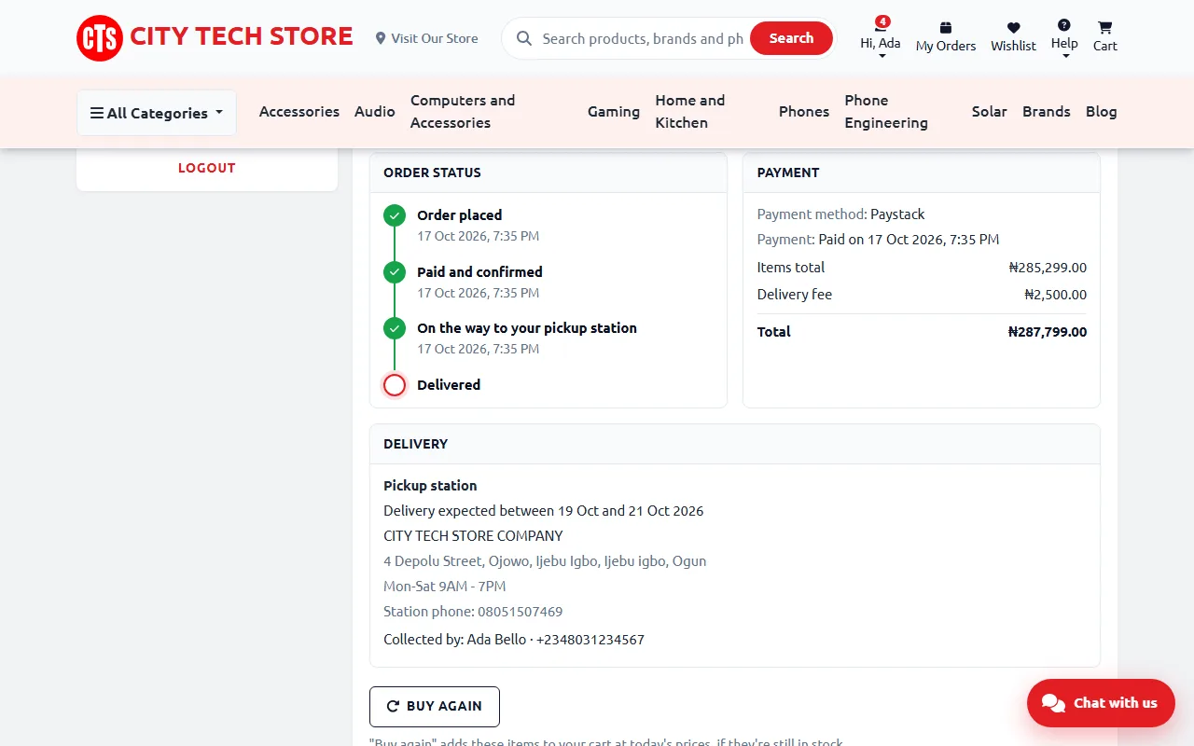Open Wishlist heart icon

click(1014, 28)
